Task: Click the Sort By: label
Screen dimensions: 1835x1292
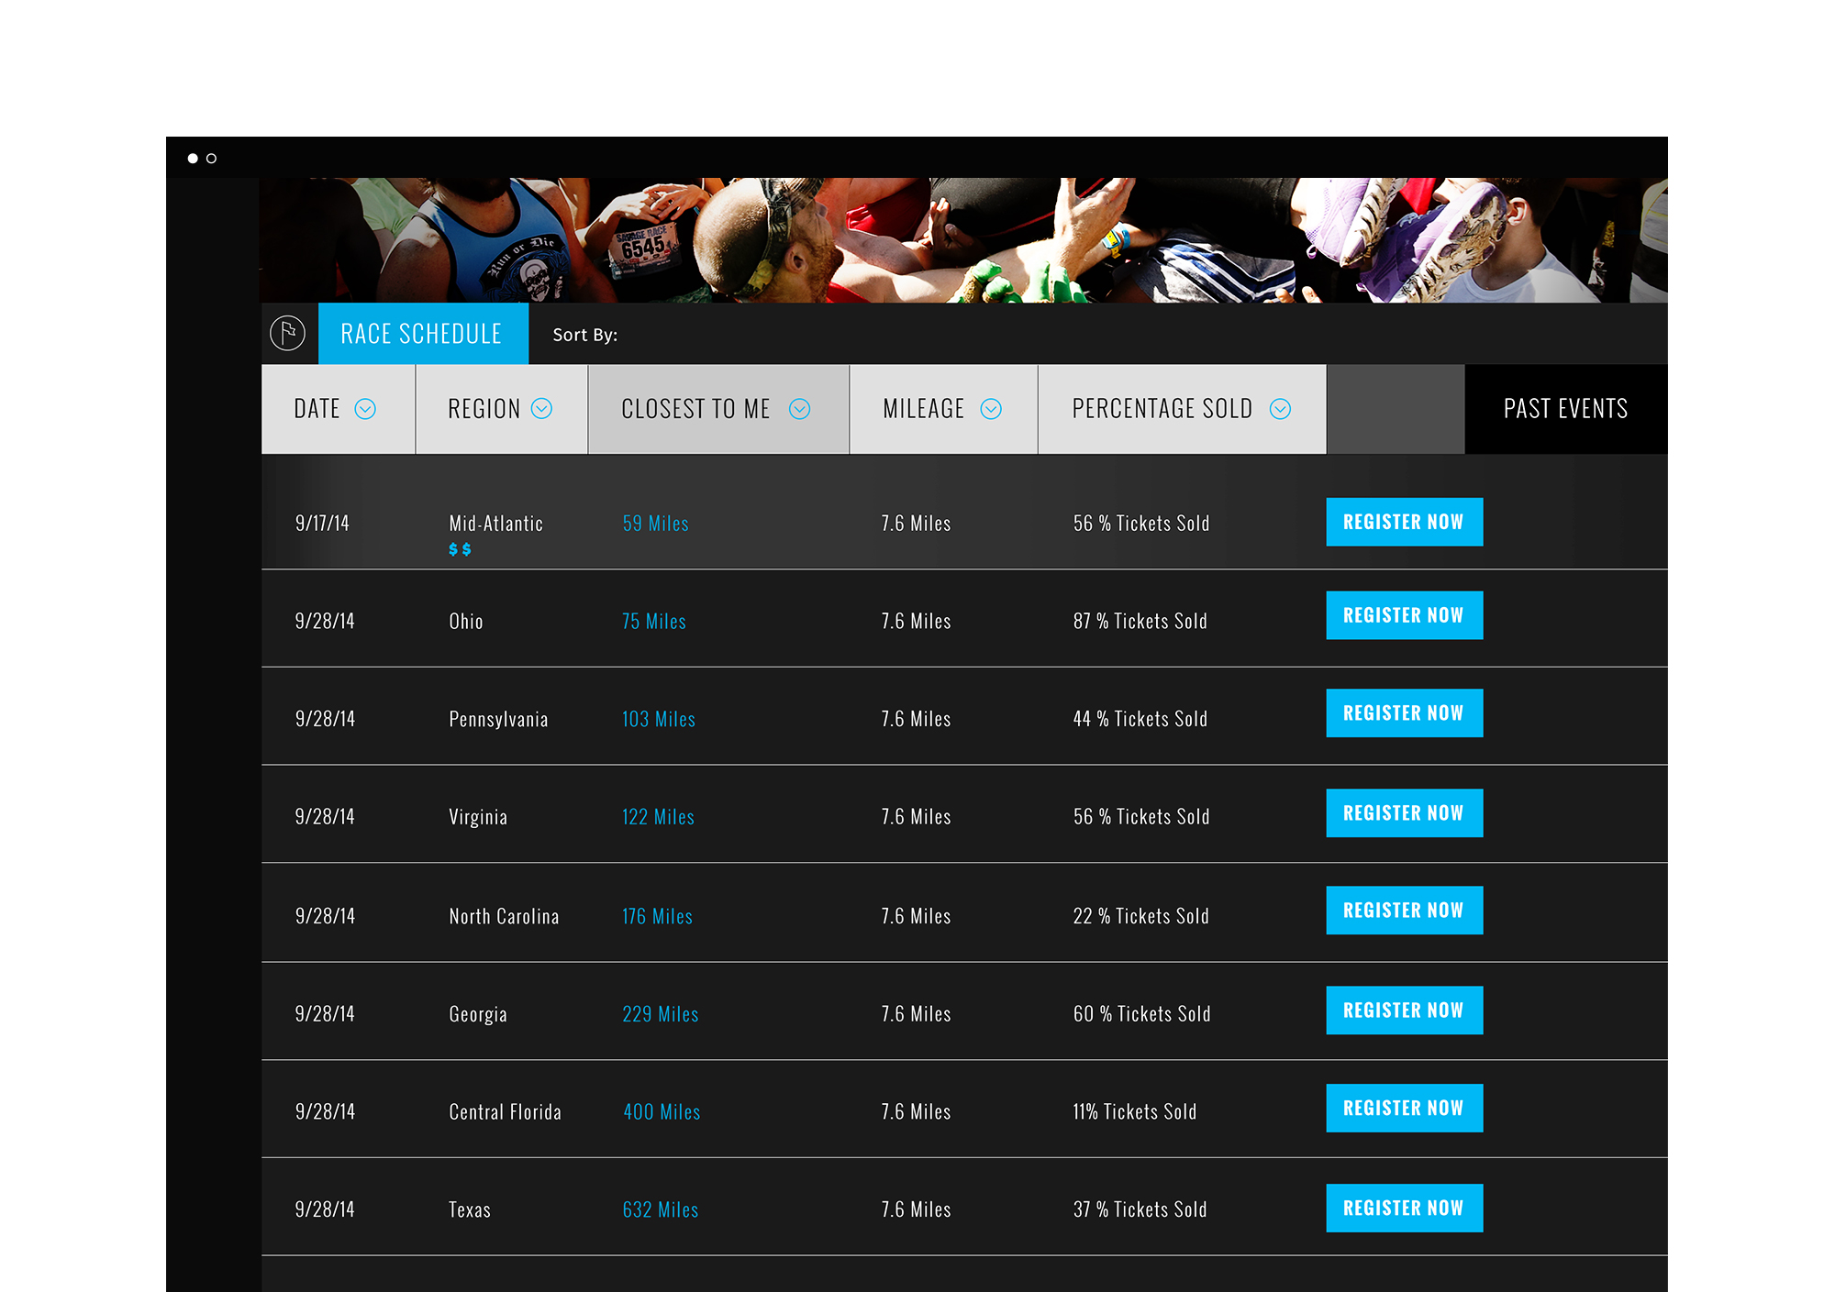Action: click(x=585, y=335)
